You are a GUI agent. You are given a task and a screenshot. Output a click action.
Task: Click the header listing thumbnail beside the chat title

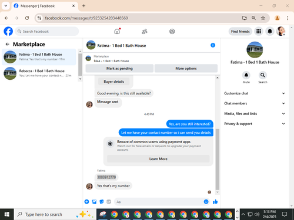point(91,45)
